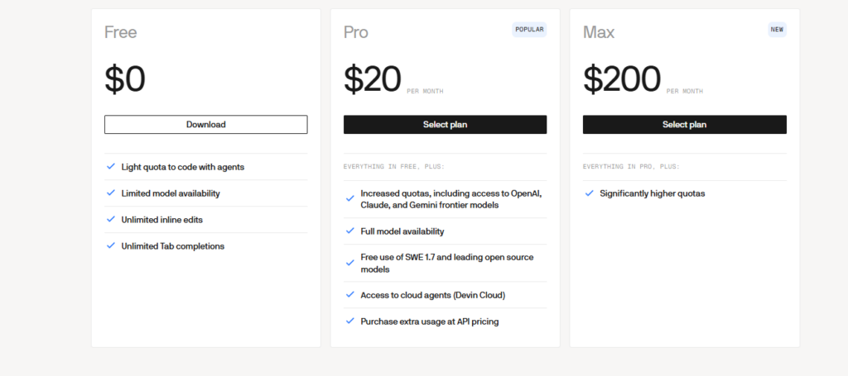This screenshot has height=376, width=848.
Task: Click checkmark next to Unlimited Tab completions
Action: [x=111, y=245]
